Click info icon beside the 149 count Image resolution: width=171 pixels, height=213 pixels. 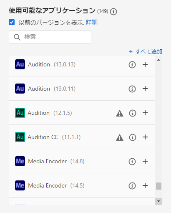(x=113, y=12)
